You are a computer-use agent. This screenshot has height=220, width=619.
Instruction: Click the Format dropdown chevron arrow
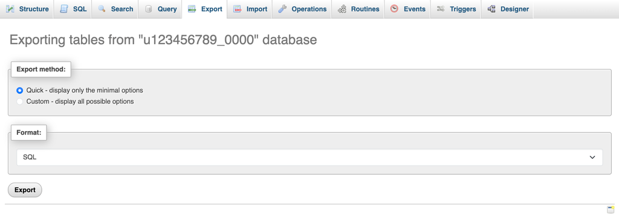(592, 157)
